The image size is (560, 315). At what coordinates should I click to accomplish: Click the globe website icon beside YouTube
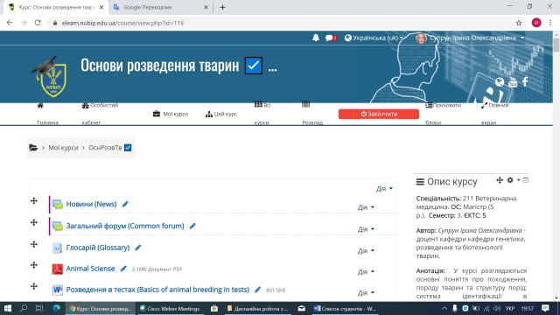pos(500,82)
